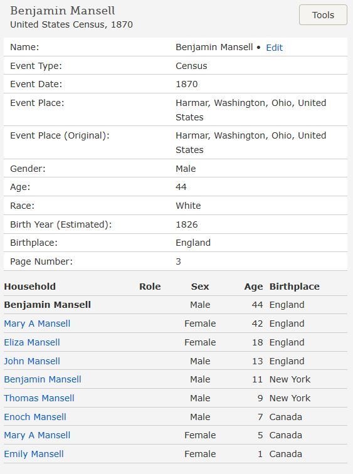The image size is (353, 474).
Task: Click the Age column header
Action: click(x=253, y=287)
